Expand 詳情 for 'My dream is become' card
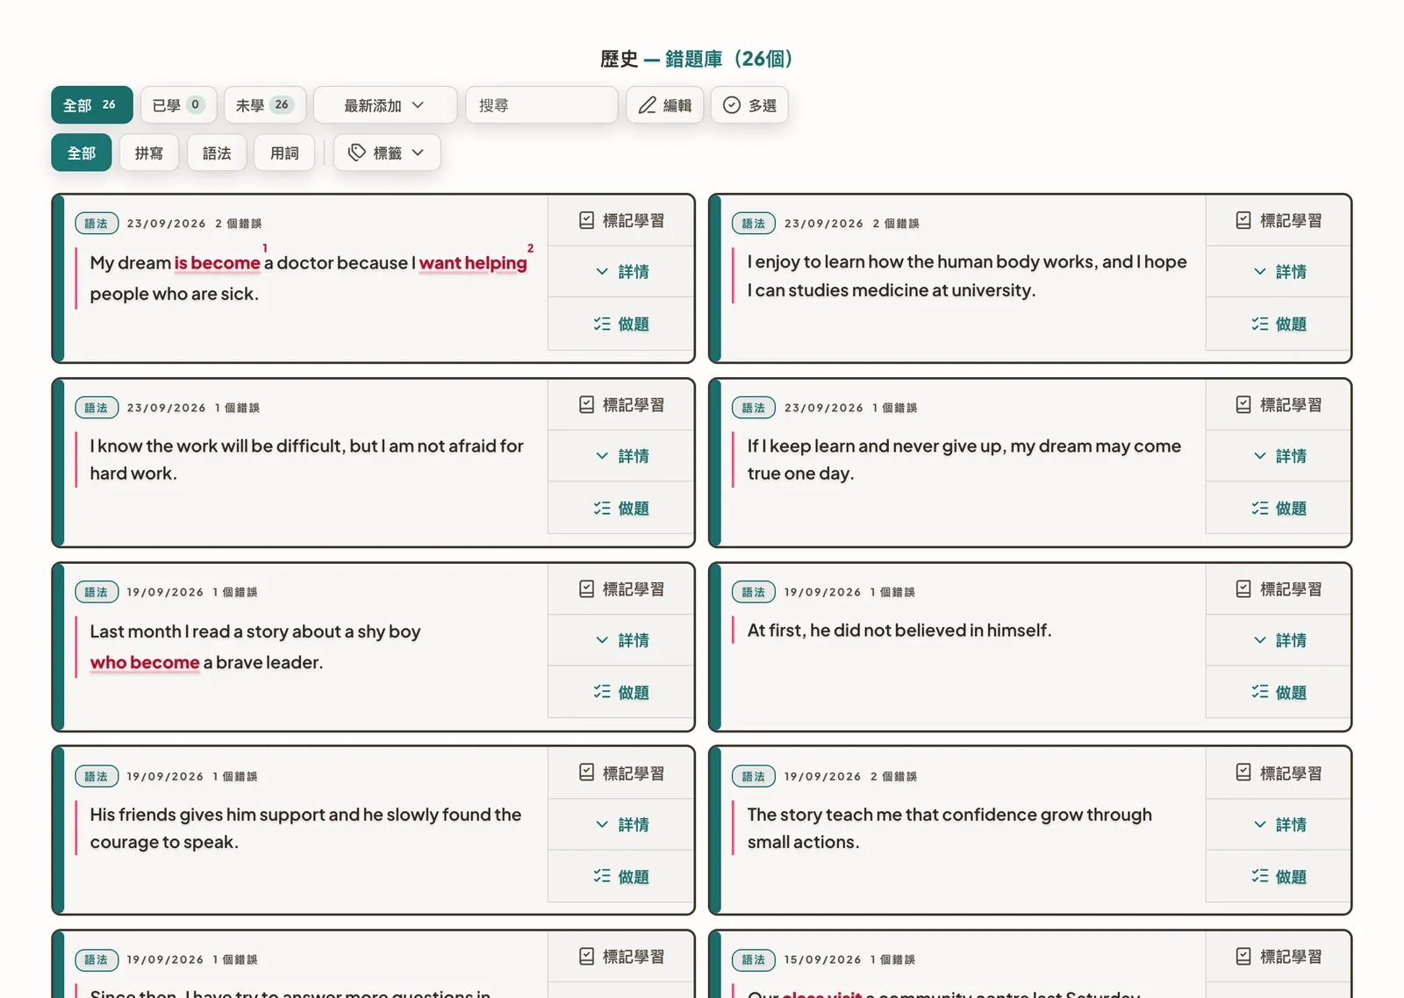Image resolution: width=1404 pixels, height=998 pixels. click(x=621, y=272)
